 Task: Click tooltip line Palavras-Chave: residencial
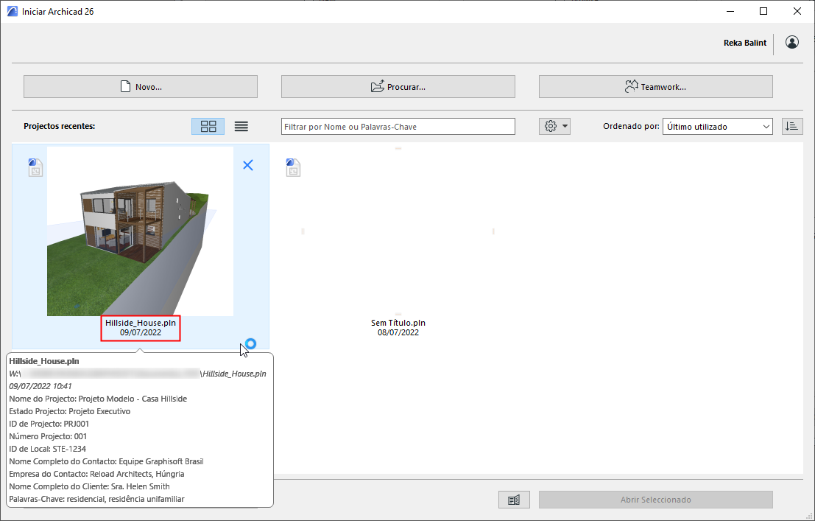(96, 499)
